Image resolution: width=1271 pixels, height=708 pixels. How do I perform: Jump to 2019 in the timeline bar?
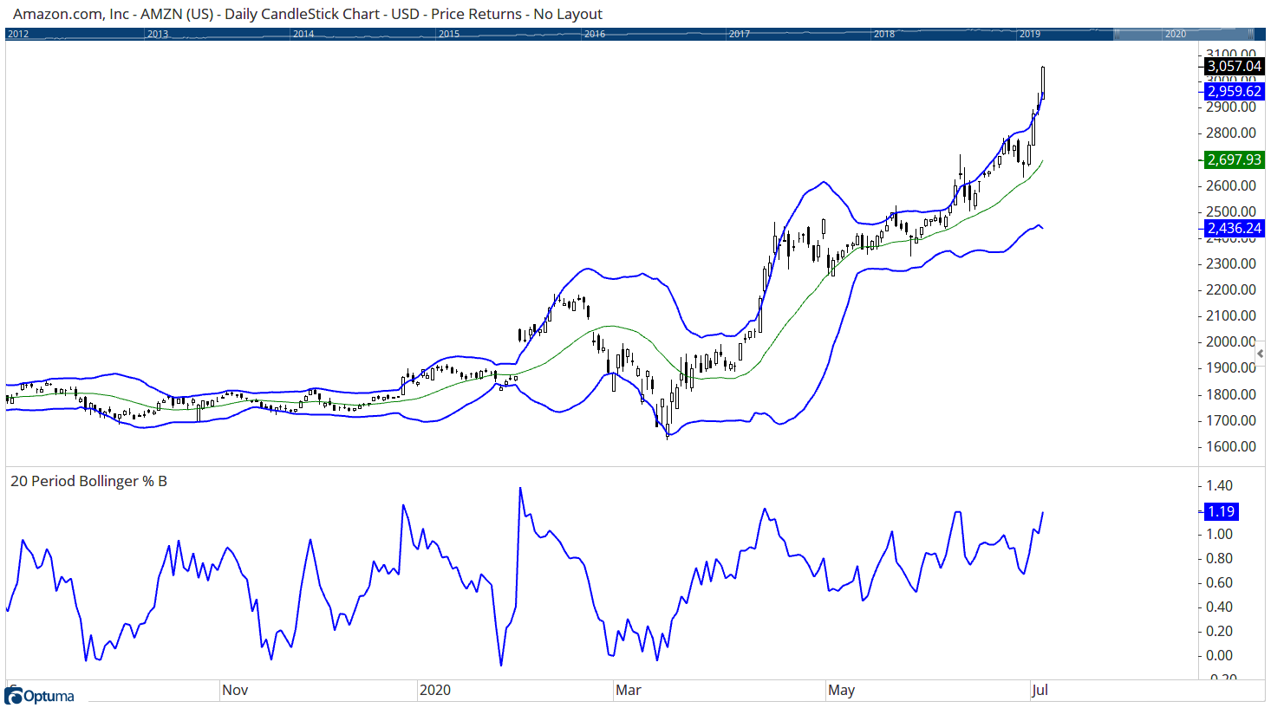[x=1030, y=35]
